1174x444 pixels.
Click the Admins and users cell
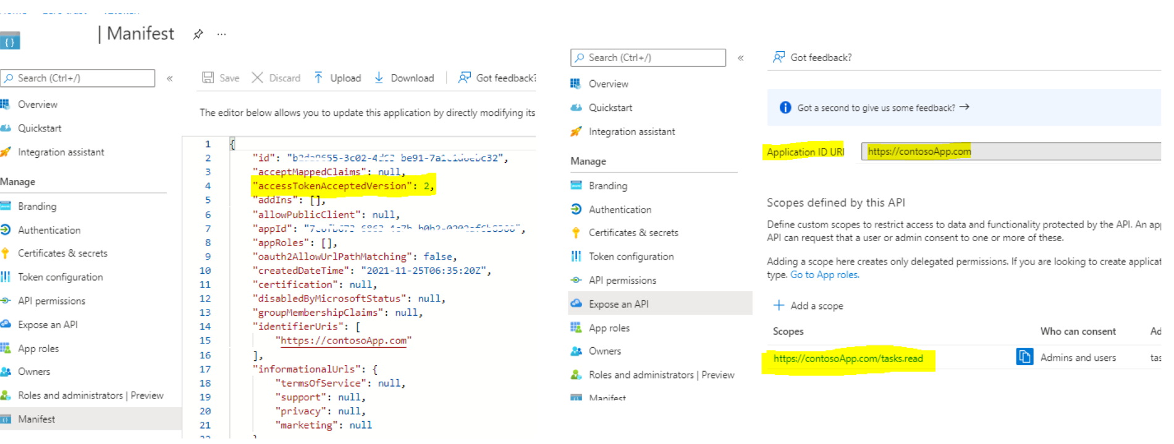click(1078, 358)
